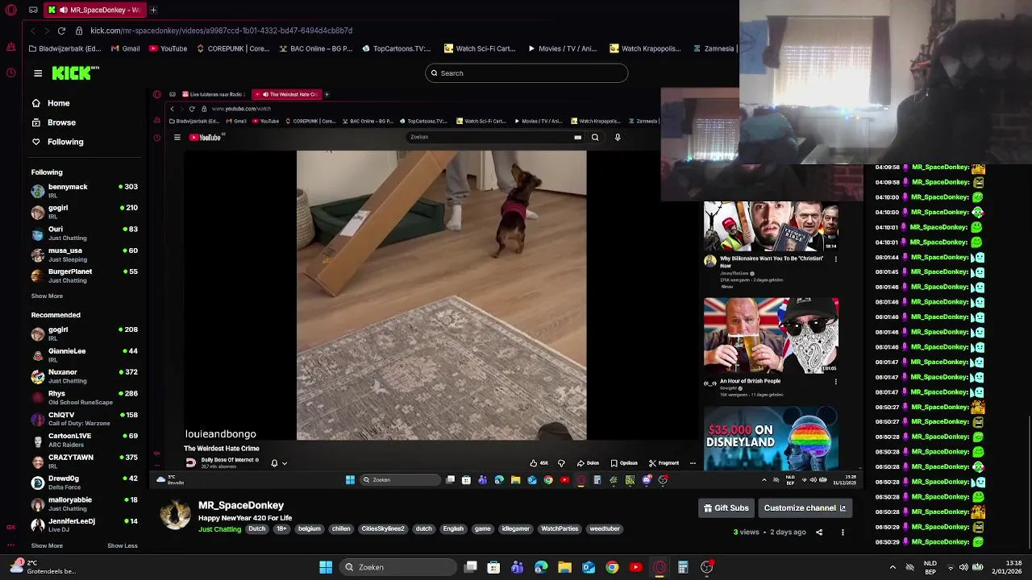The image size is (1032, 580).
Task: Select the WatchParties tag
Action: [560, 529]
